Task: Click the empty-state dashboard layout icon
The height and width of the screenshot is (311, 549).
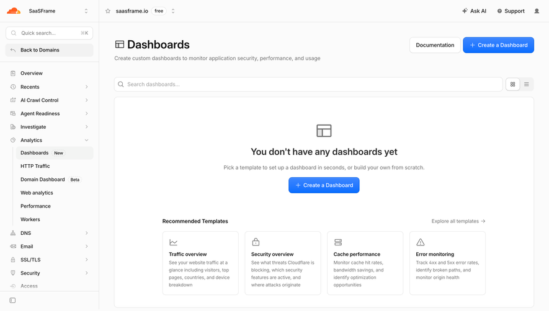Action: pyautogui.click(x=324, y=131)
